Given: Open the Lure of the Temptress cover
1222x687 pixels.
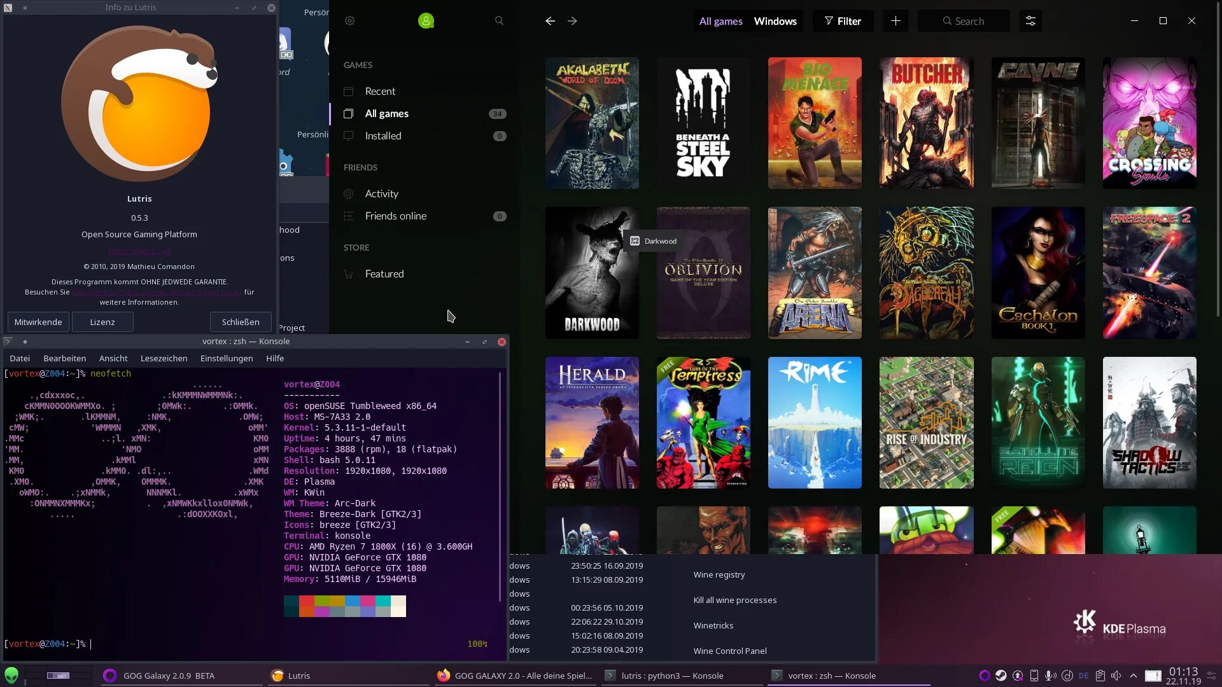Looking at the screenshot, I should coord(703,422).
